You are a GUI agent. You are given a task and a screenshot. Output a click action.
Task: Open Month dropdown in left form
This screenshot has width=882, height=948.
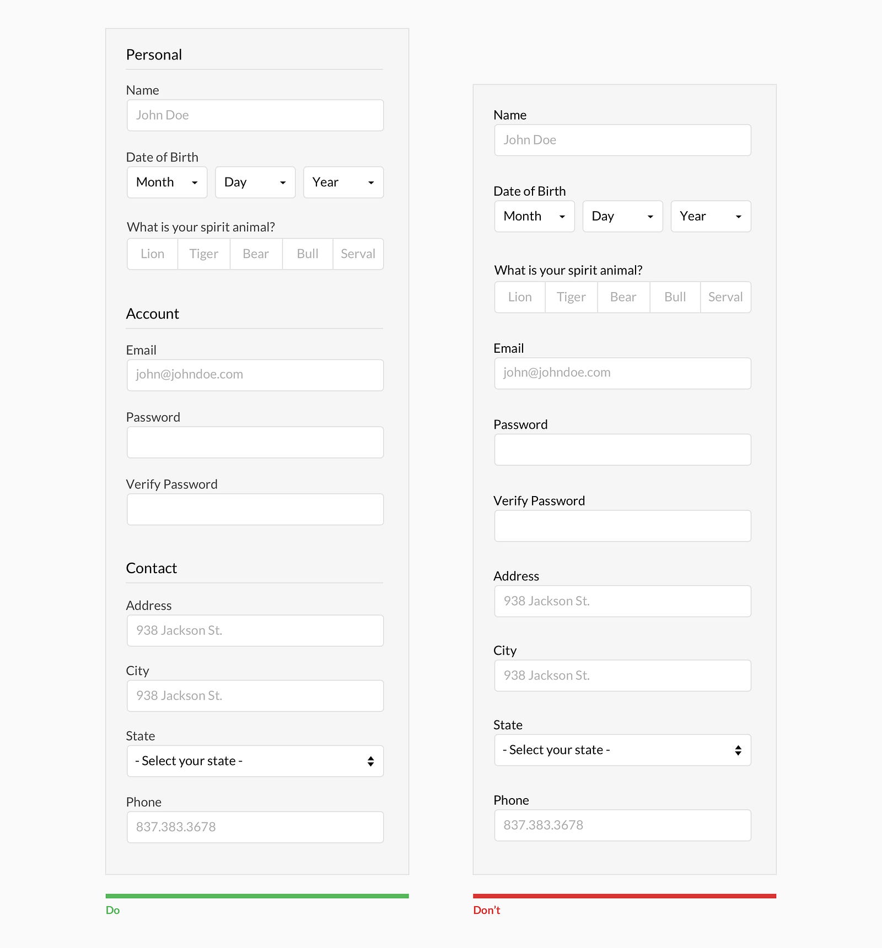point(167,182)
